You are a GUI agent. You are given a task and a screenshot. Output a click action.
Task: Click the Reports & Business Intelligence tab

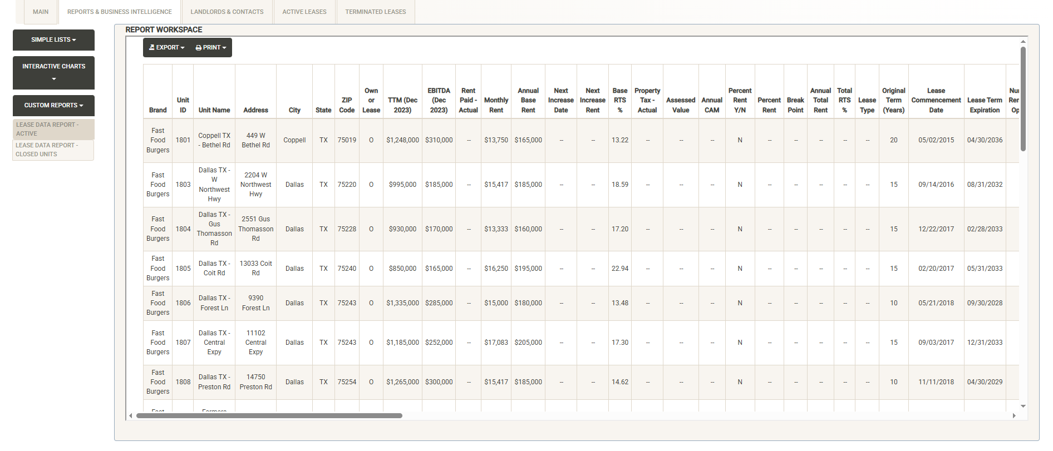120,12
